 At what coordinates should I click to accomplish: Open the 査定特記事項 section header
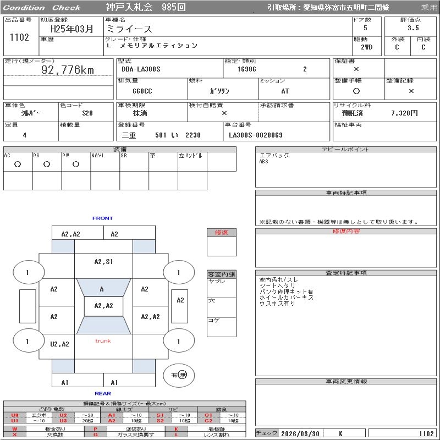[x=346, y=273]
